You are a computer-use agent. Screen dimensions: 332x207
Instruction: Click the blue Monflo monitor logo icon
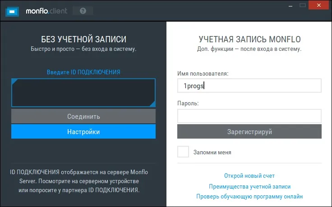point(12,11)
